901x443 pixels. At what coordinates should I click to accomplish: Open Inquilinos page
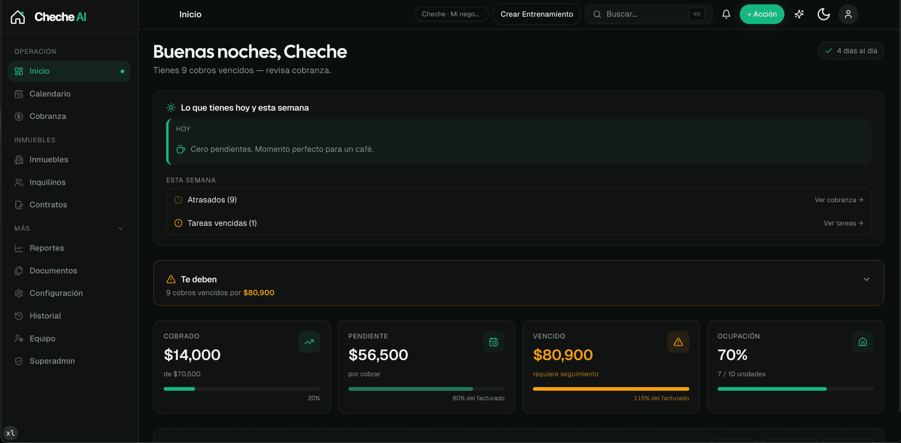click(x=69, y=182)
